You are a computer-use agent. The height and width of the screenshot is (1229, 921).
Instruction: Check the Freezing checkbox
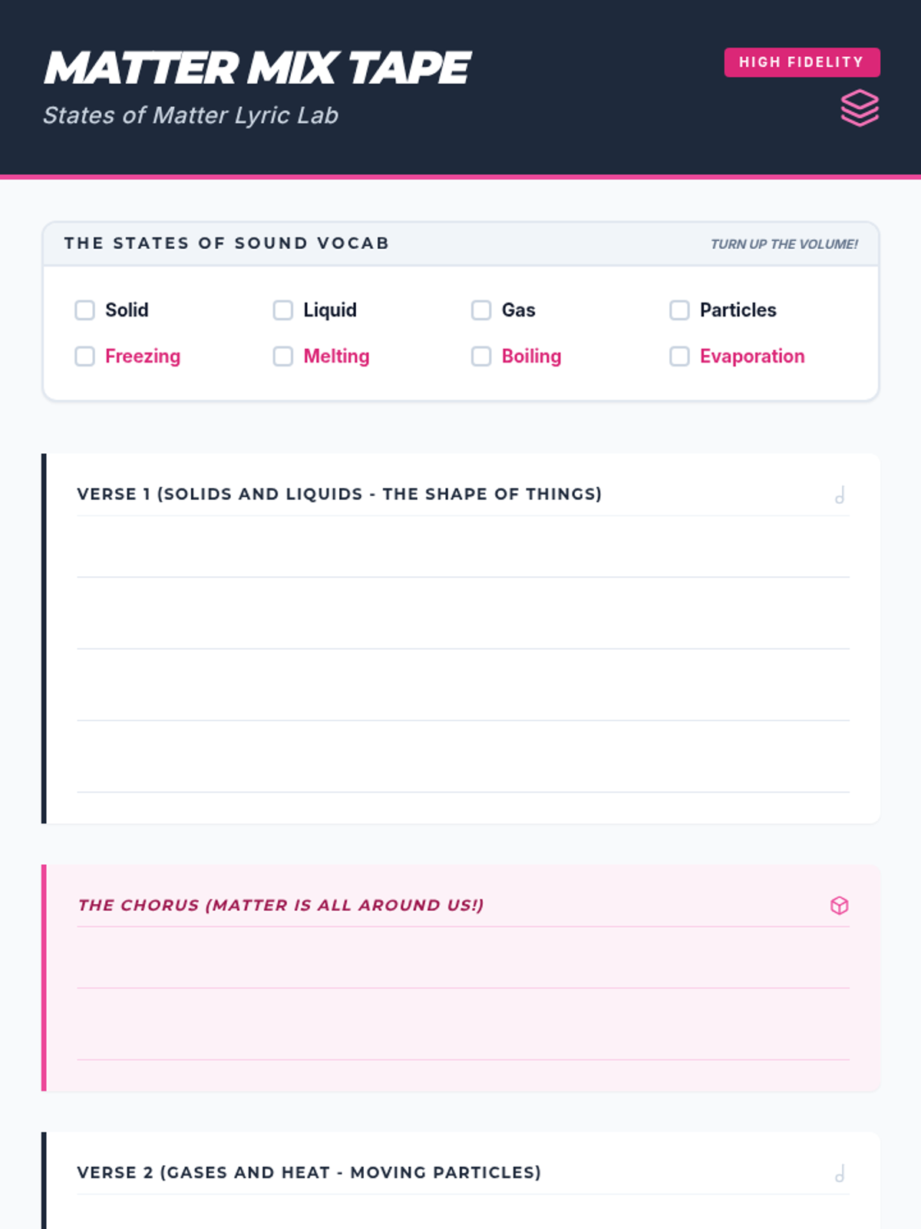click(84, 356)
